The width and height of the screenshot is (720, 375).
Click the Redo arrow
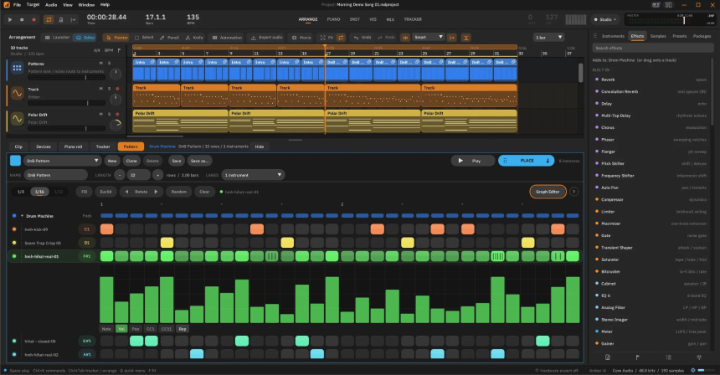pyautogui.click(x=386, y=38)
